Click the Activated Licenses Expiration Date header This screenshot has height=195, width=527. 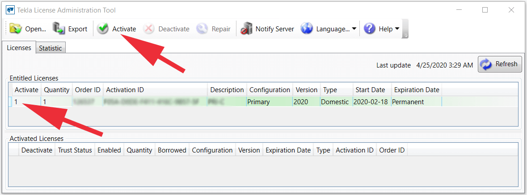pos(288,150)
